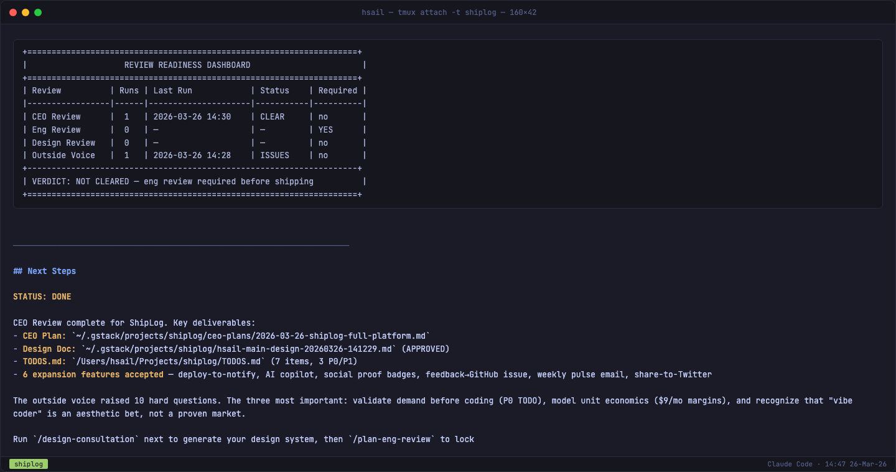Click the Outside Voice date '2026-03-26 14:28'
This screenshot has height=472, width=896.
[192, 155]
